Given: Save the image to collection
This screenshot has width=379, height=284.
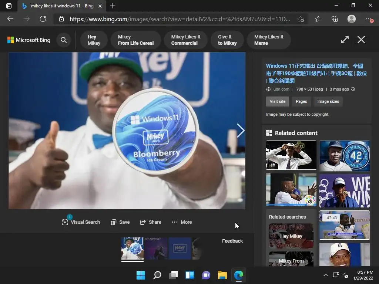Looking at the screenshot, I should 120,222.
